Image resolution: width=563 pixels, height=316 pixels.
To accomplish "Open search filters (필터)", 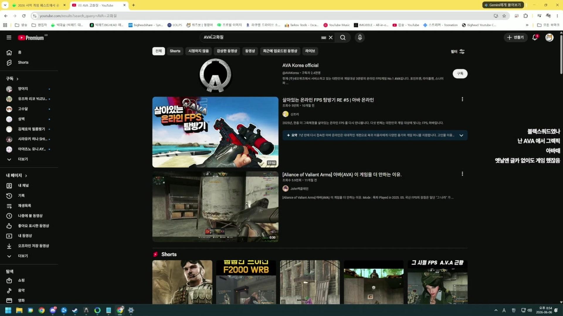I will pyautogui.click(x=457, y=51).
